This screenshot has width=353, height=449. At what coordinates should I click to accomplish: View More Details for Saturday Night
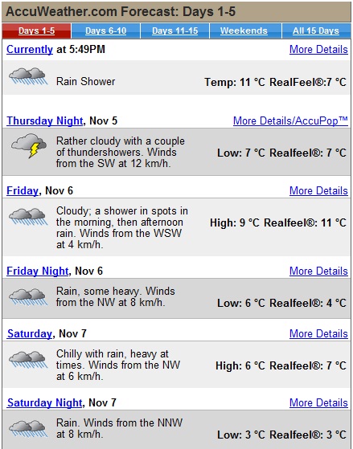(318, 402)
